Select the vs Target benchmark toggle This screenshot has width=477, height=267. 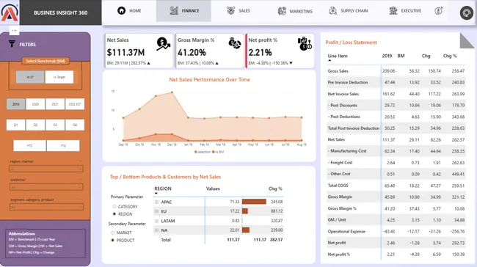point(59,77)
